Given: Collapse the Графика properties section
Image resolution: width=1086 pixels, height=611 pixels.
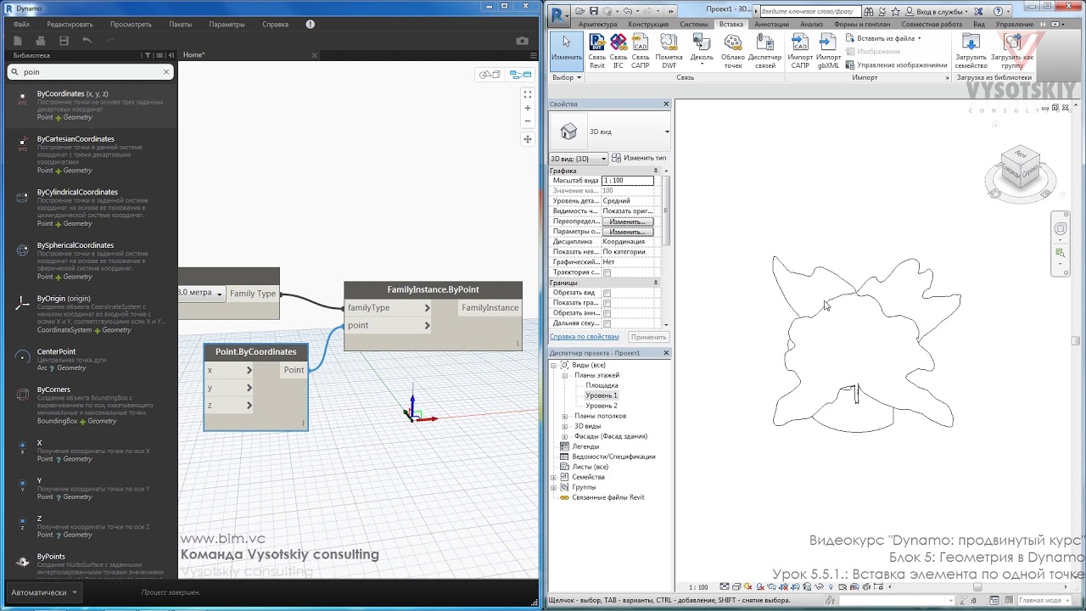Looking at the screenshot, I should click(x=656, y=171).
